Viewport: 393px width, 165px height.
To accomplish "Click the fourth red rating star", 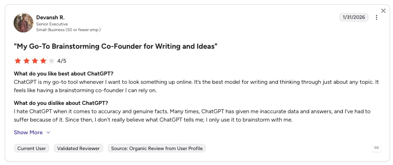I will (43, 61).
